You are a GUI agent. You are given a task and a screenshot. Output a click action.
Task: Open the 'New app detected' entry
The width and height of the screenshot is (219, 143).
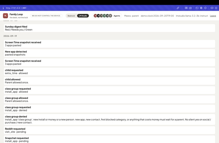(x=109, y=53)
